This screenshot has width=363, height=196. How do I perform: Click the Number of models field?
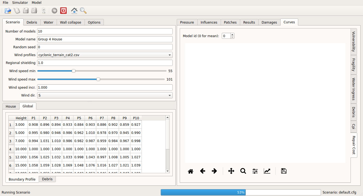(105, 31)
